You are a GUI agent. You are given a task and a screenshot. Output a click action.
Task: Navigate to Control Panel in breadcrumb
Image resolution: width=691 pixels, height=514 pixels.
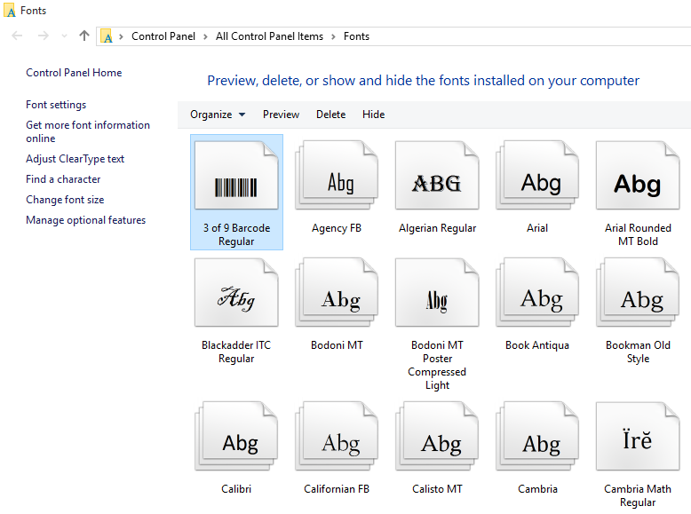[x=163, y=36]
